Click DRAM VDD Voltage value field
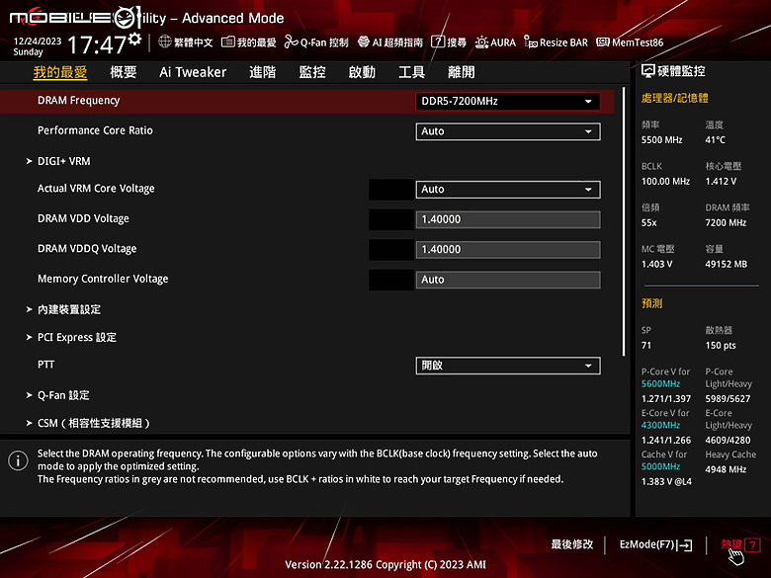Viewport: 771px width, 578px height. coord(508,219)
